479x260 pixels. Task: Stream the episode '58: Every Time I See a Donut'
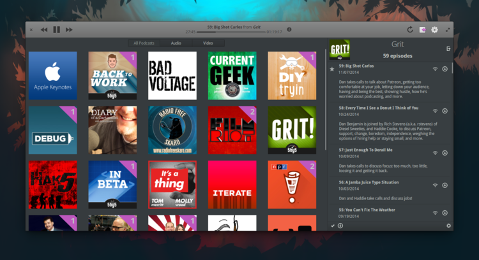pyautogui.click(x=435, y=111)
